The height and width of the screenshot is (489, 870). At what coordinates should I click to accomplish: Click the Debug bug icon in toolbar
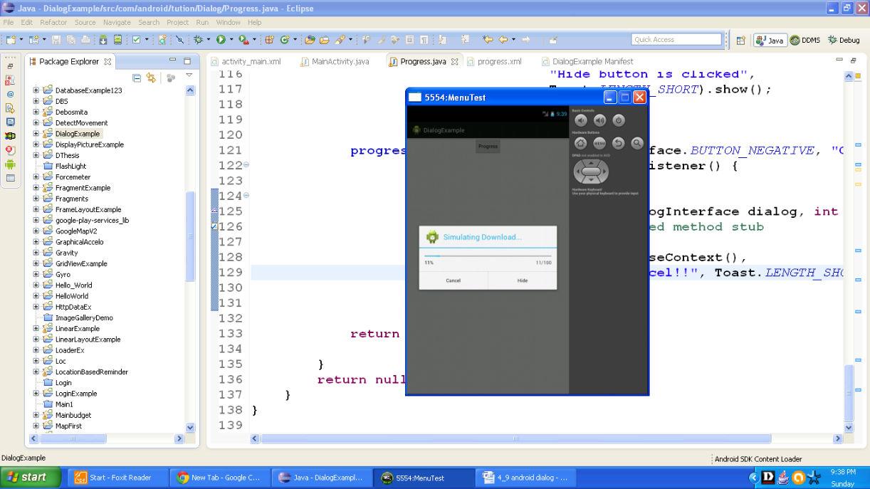pos(198,40)
